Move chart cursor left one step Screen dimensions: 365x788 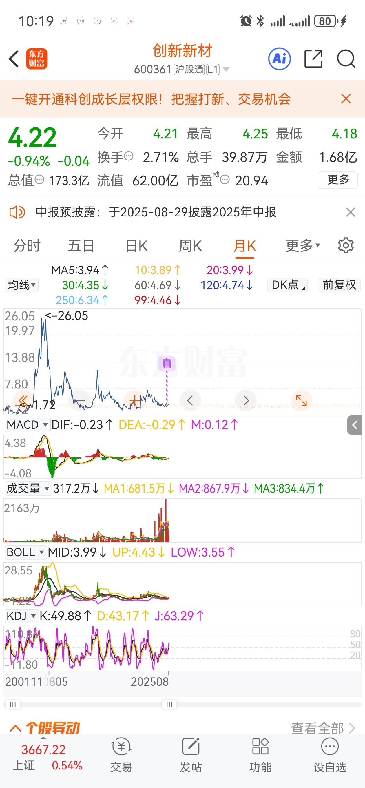190,400
